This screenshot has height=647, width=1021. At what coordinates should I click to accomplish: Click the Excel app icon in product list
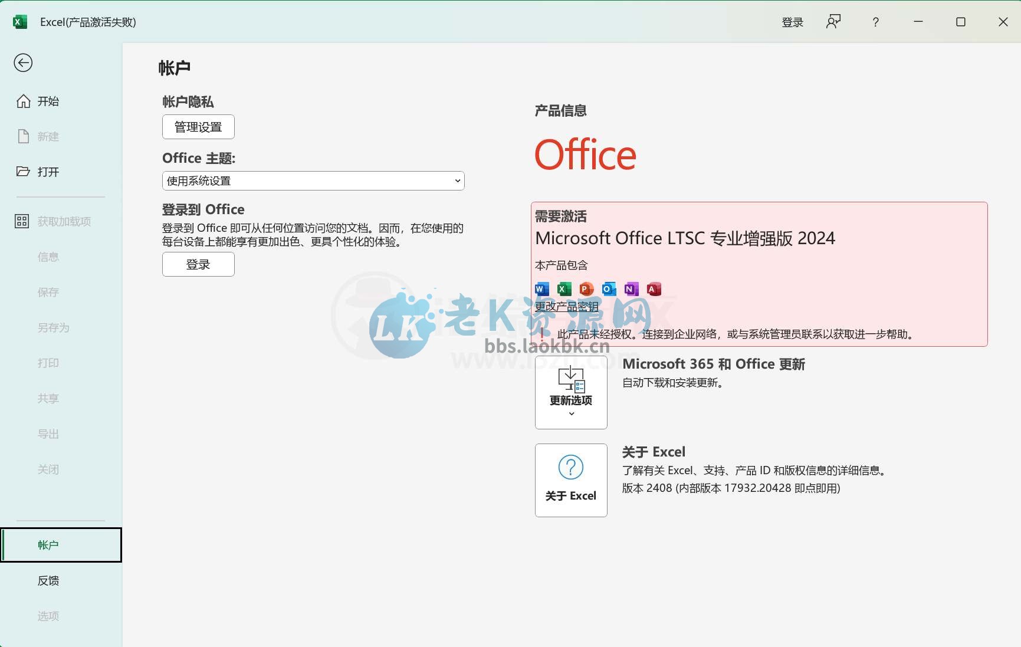tap(564, 289)
